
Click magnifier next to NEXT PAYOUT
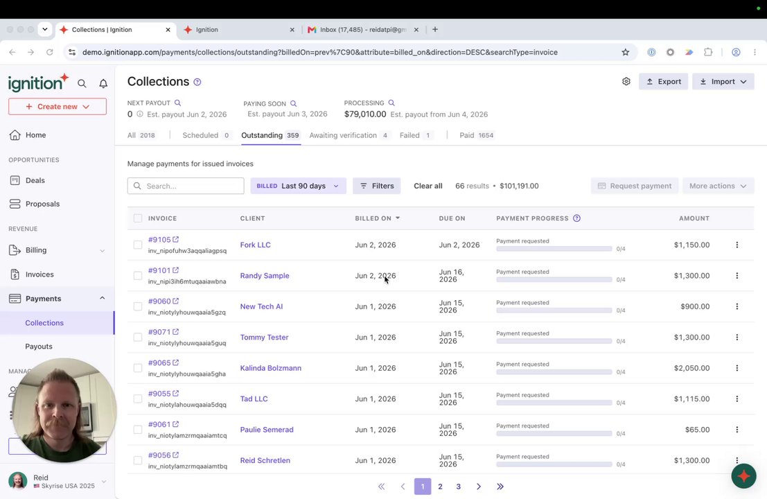click(x=177, y=103)
